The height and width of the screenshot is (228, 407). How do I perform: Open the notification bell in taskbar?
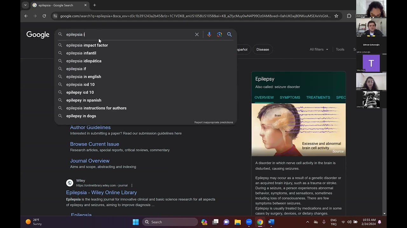tap(379, 222)
